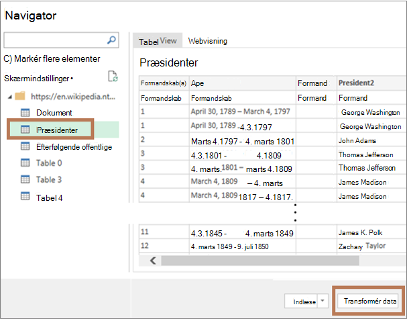Click the Formandskab(a) column header

[x=164, y=83]
